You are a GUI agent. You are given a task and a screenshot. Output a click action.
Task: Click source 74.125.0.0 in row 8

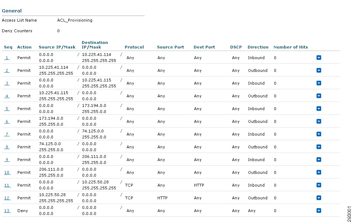click(50, 144)
